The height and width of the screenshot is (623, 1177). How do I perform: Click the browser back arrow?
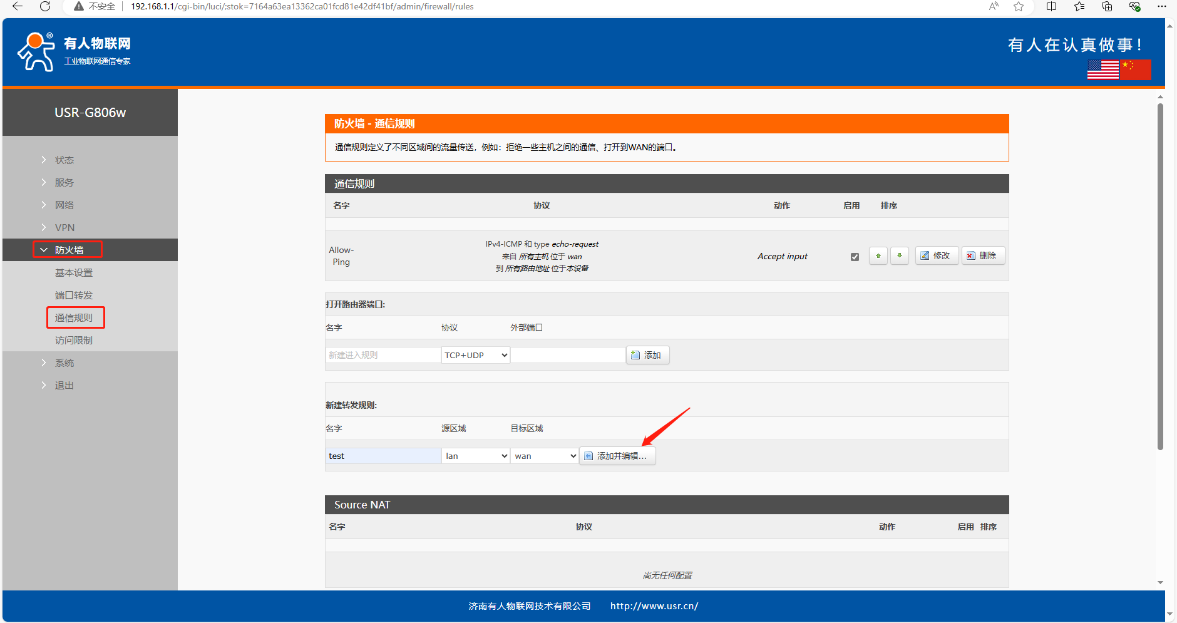click(x=18, y=6)
